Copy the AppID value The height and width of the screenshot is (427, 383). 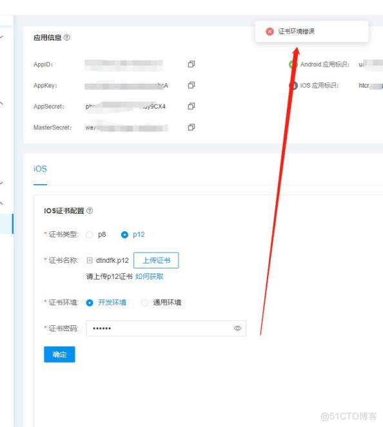[191, 64]
